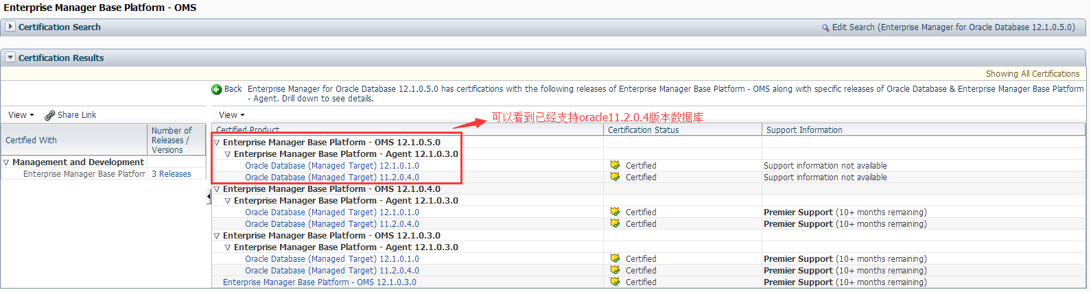
Task: Click Certified icon for 11.2.0.4.0 under OMS 12.1.0.4.0
Action: tap(615, 223)
